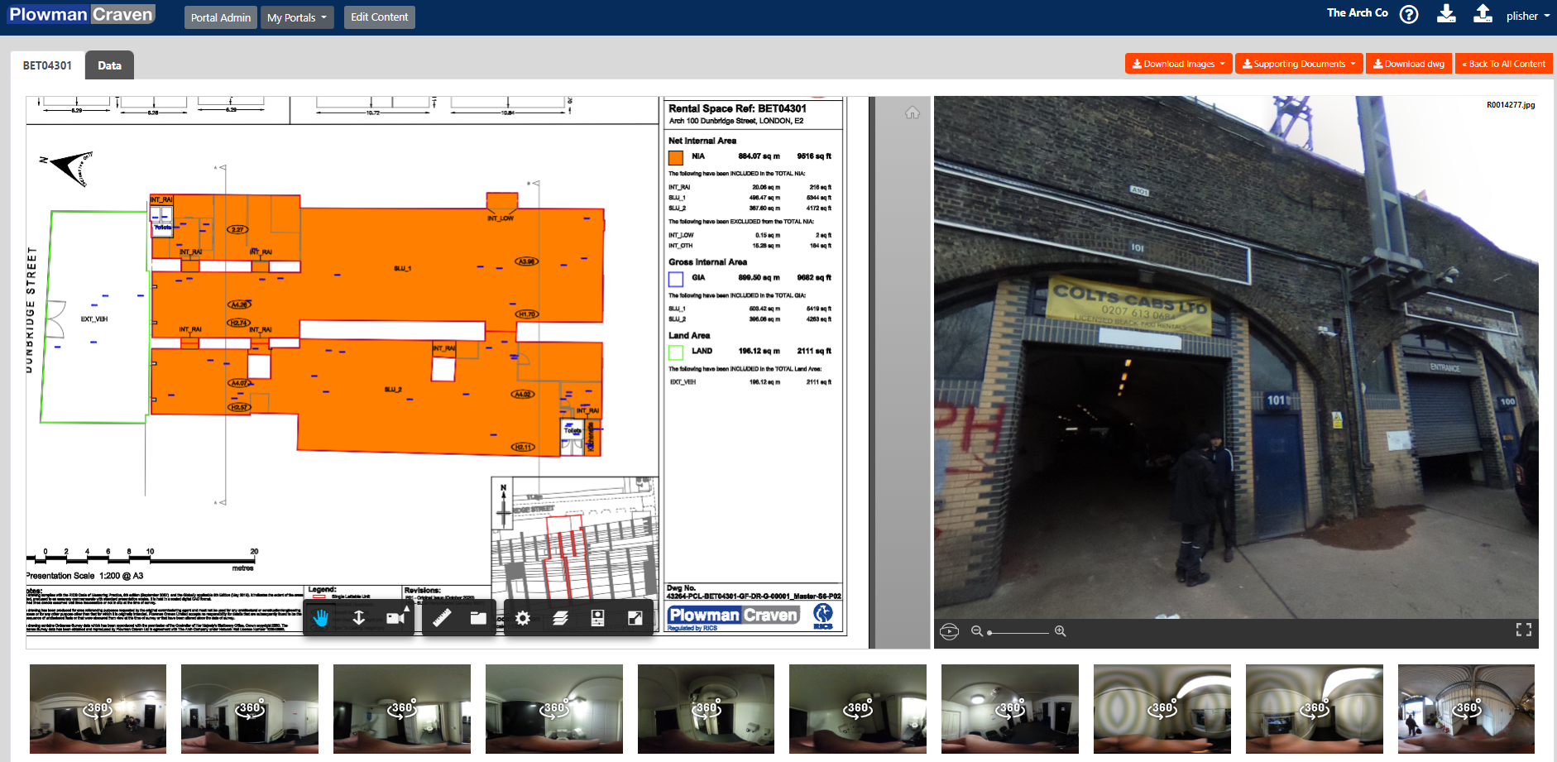This screenshot has width=1557, height=762.
Task: Reset drawing with home icon
Action: (x=912, y=113)
